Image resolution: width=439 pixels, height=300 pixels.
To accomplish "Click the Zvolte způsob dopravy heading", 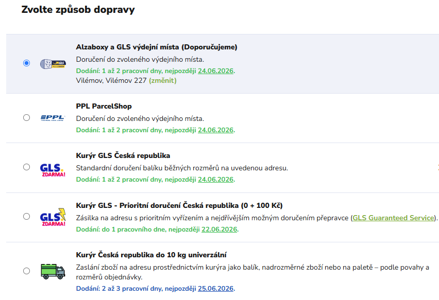I will pos(78,9).
